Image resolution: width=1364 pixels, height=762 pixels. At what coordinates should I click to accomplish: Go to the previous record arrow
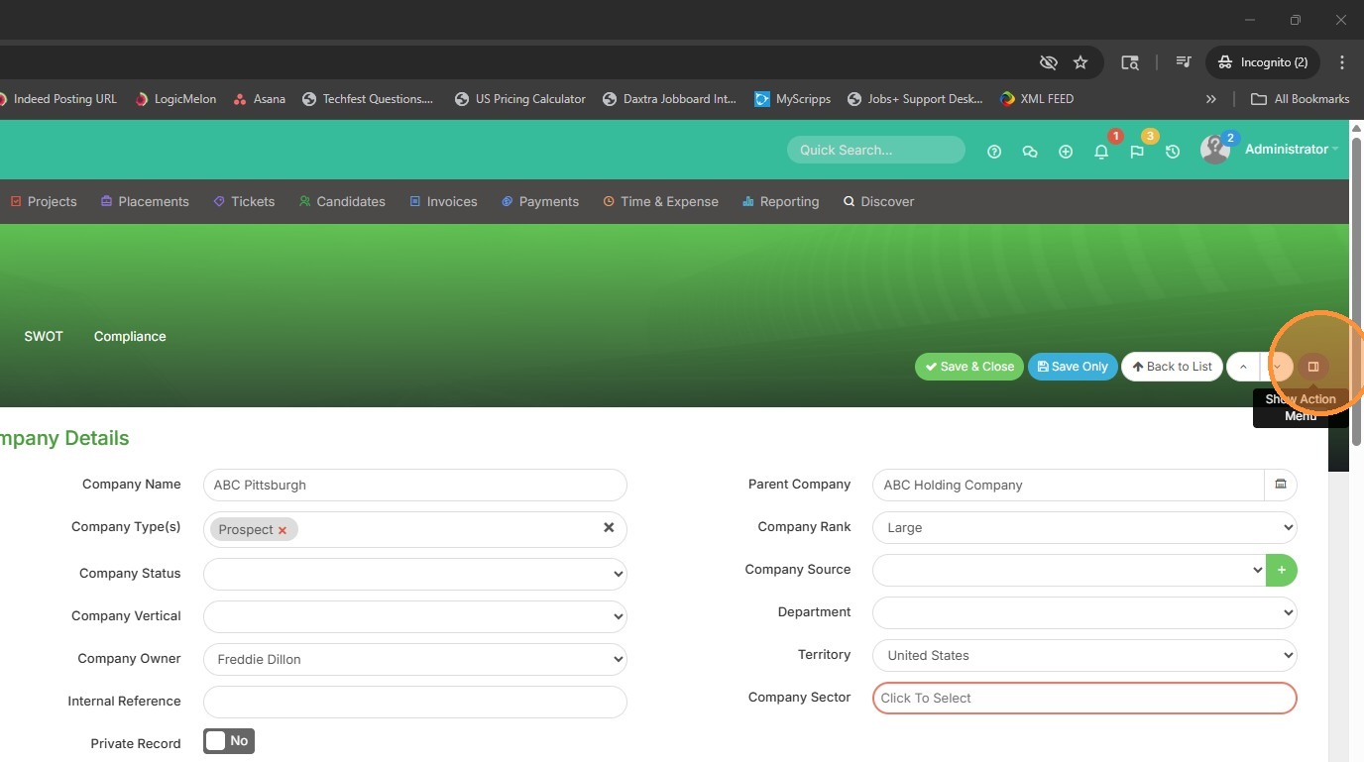1243,367
